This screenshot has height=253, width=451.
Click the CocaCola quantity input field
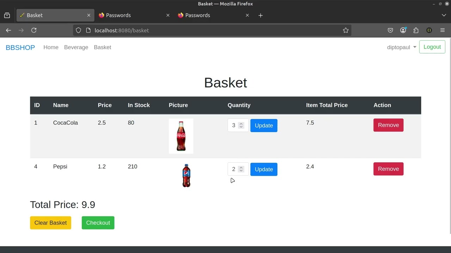click(238, 125)
